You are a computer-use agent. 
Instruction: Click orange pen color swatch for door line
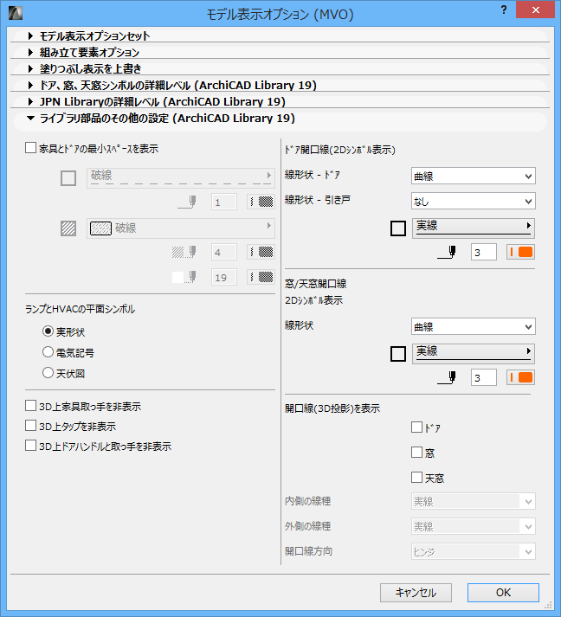(x=520, y=252)
